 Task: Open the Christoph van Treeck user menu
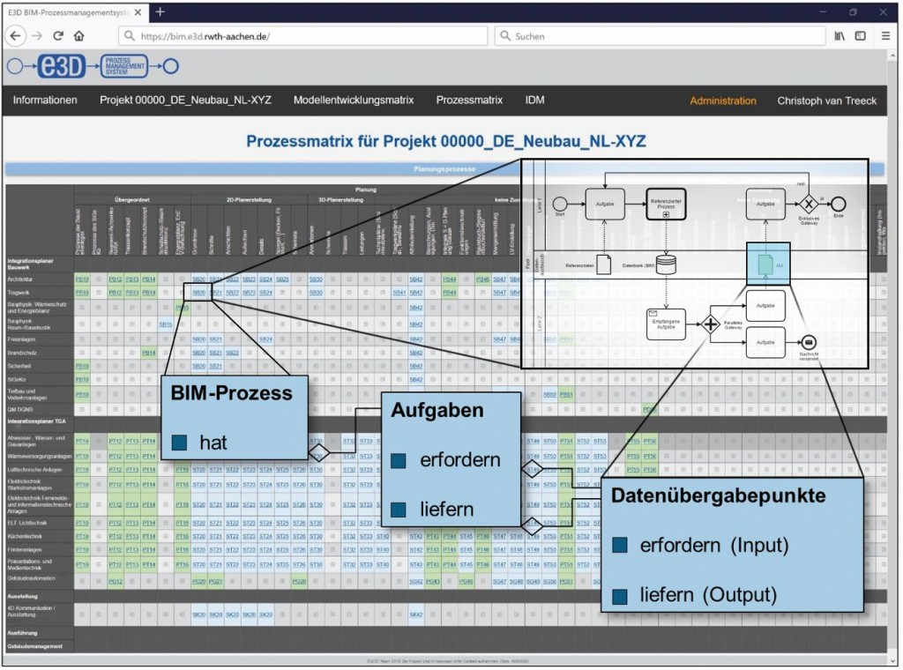(x=826, y=100)
